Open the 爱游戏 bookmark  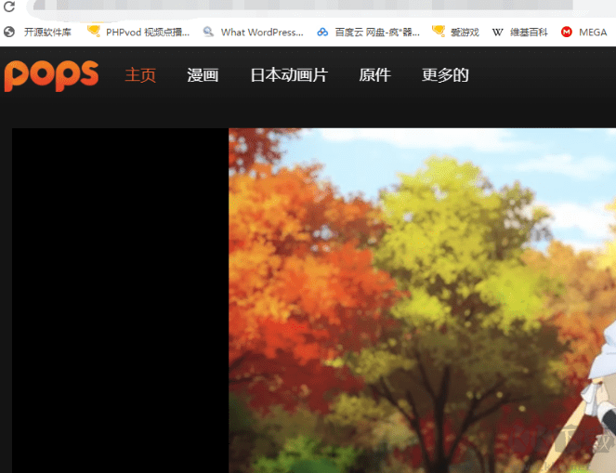465,33
